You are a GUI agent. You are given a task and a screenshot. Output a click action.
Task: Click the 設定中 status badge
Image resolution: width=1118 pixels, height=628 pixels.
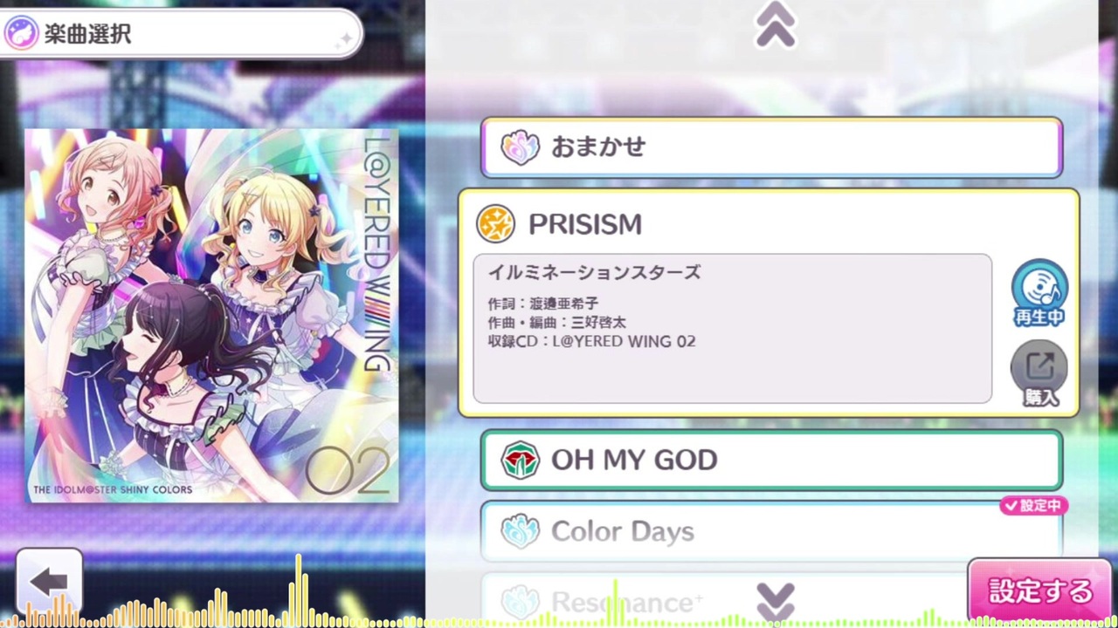pyautogui.click(x=1034, y=505)
